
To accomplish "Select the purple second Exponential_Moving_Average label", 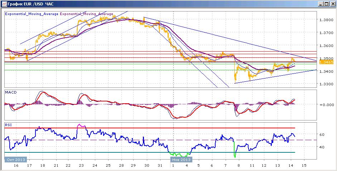I will pos(86,14).
